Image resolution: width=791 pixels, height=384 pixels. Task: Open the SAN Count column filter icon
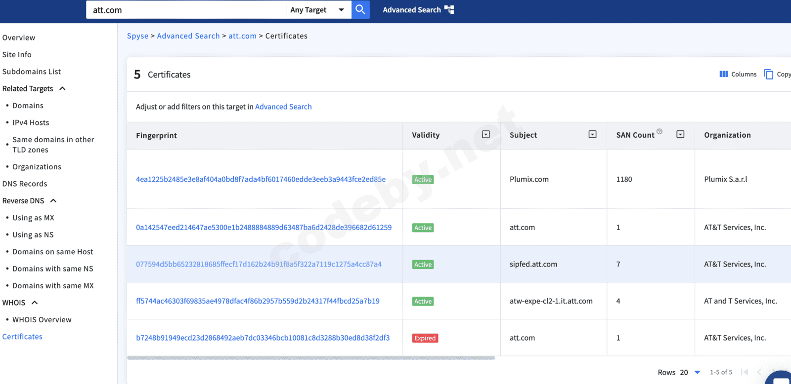680,134
